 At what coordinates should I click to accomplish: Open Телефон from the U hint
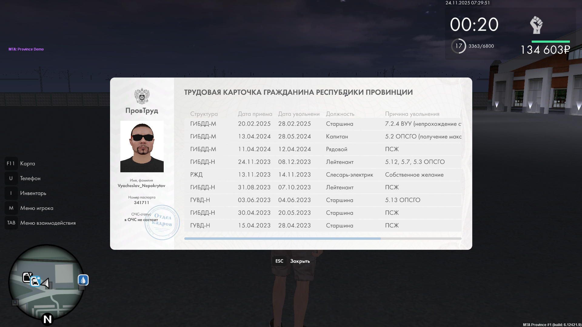point(30,178)
